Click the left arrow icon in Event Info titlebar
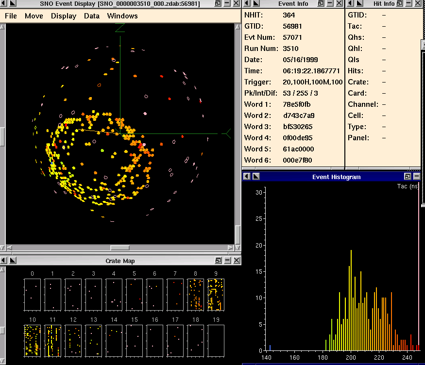This screenshot has width=425, height=365. pyautogui.click(x=247, y=4)
